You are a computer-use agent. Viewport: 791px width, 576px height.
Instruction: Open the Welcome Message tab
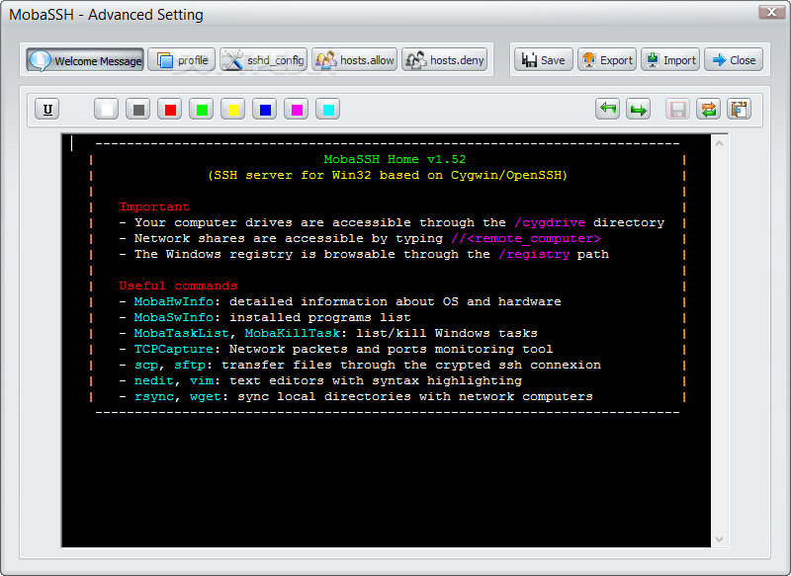pos(85,60)
